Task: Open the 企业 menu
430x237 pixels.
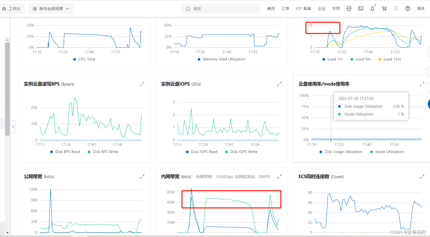Action: 321,9
